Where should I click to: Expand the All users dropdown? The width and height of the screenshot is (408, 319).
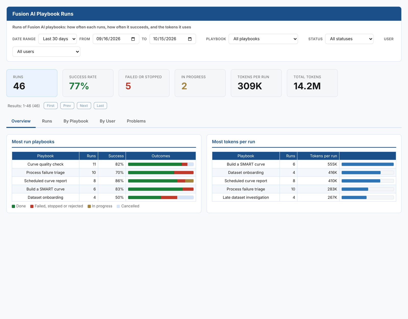[46, 52]
